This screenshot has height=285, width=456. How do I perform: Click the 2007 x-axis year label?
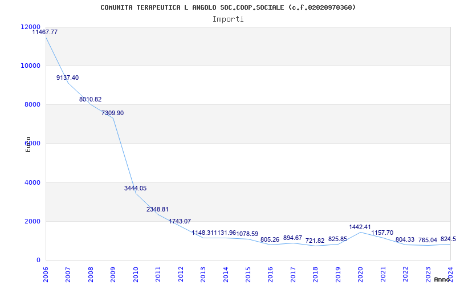pyautogui.click(x=68, y=274)
